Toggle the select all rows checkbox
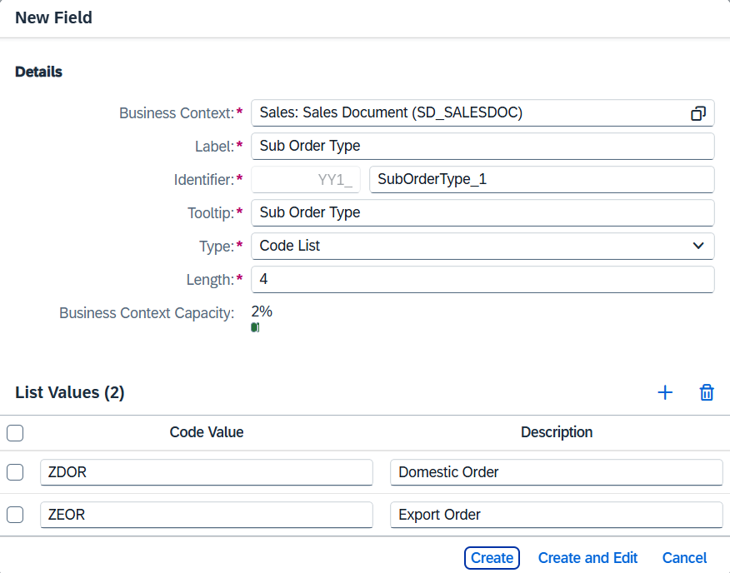Screen dimensions: 730x573 click(15, 433)
